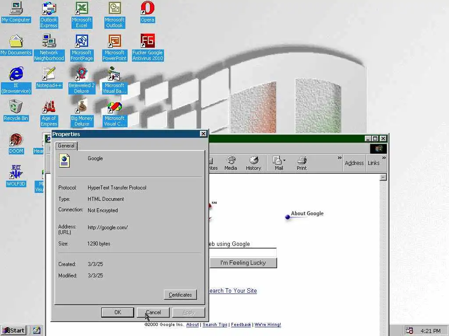Screen dimensions: 449x336
Task: Open the About Google link
Action: click(x=307, y=213)
